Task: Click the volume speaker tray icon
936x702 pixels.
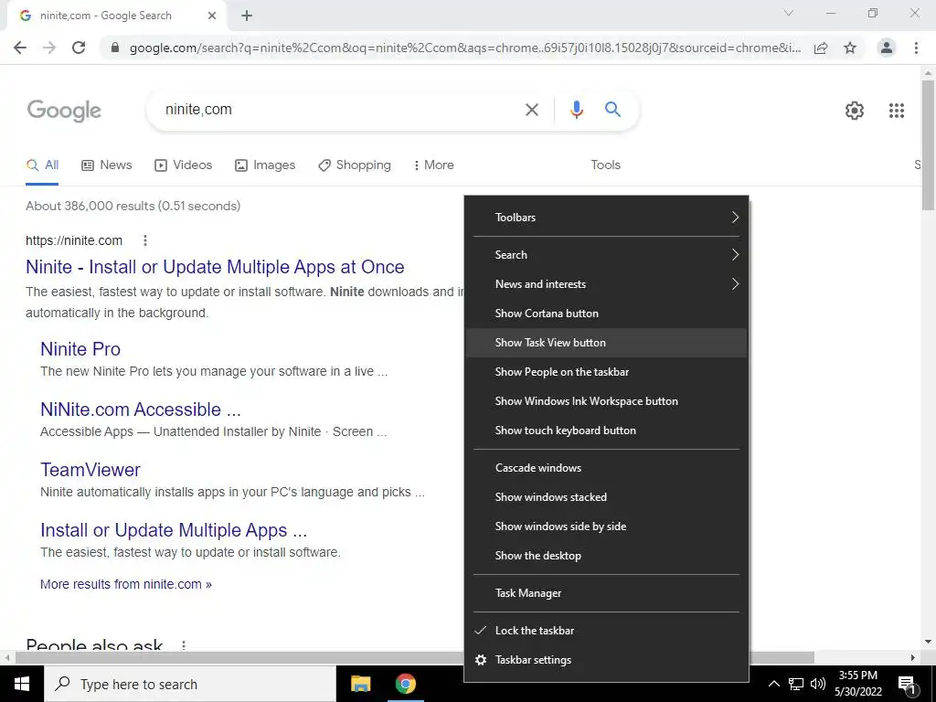Action: tap(818, 684)
